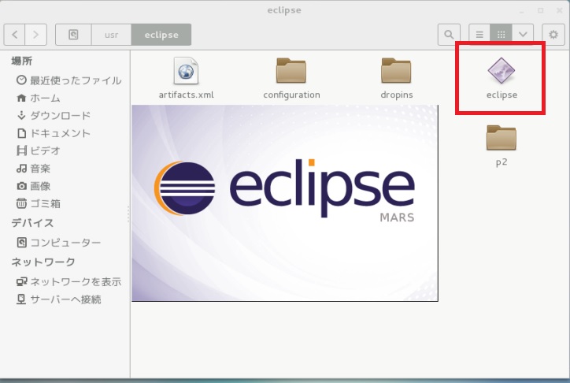
Task: Click the eclipse path bar segment
Action: [x=161, y=35]
